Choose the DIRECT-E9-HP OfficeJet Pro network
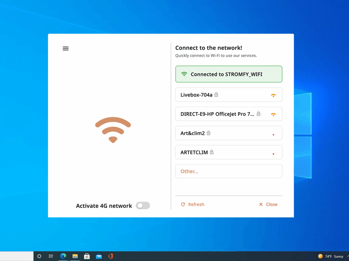349x261 pixels. pyautogui.click(x=229, y=114)
